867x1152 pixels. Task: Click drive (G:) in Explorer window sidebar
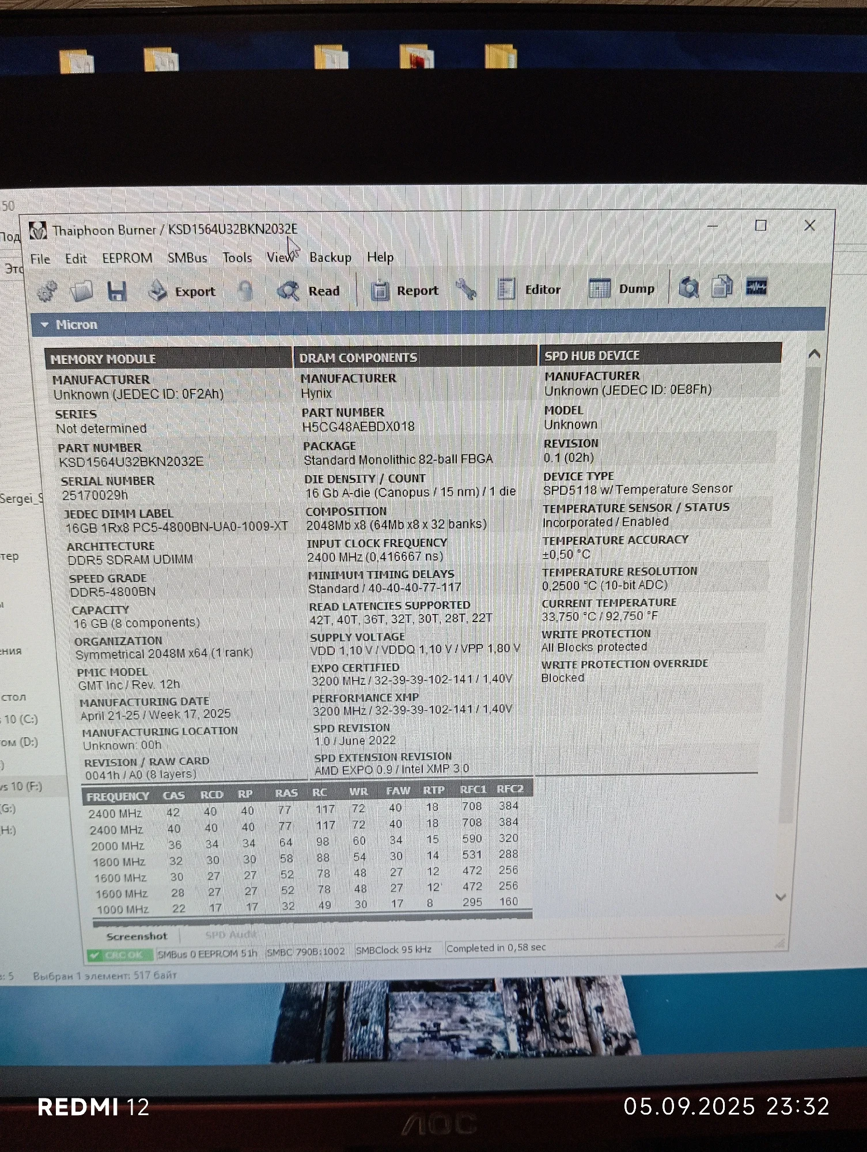(x=9, y=809)
